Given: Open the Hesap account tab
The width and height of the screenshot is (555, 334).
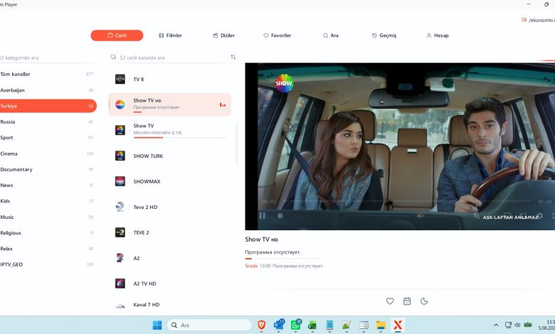Looking at the screenshot, I should (438, 36).
